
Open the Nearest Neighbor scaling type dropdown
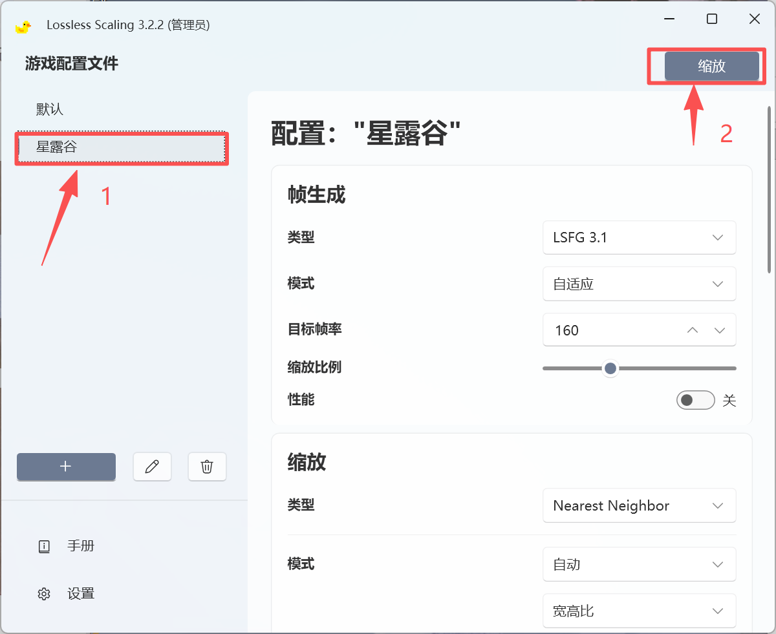click(639, 505)
